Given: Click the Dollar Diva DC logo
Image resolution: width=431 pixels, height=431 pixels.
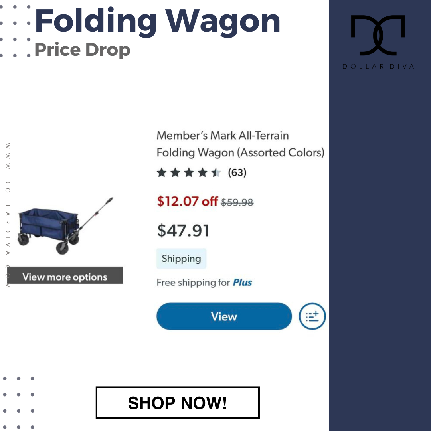Looking at the screenshot, I should pyautogui.click(x=378, y=36).
